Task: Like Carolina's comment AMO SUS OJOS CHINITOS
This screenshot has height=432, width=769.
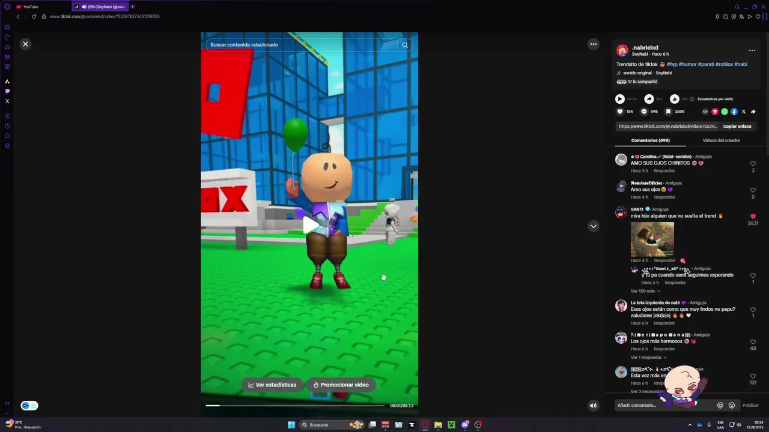Action: tap(753, 164)
